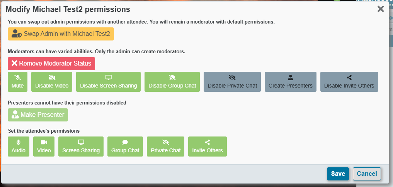The image size is (393, 187).
Task: Click the Mute moderator permission button
Action: coord(17,82)
